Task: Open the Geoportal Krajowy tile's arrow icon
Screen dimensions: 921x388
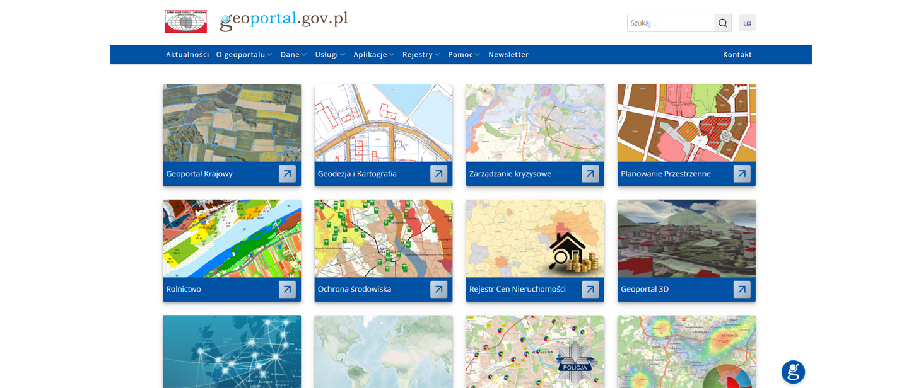Action: (x=287, y=174)
